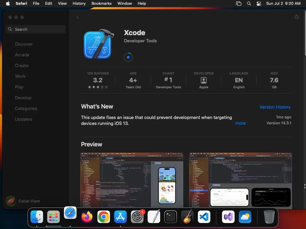Open Control Center in menu bar

click(259, 4)
